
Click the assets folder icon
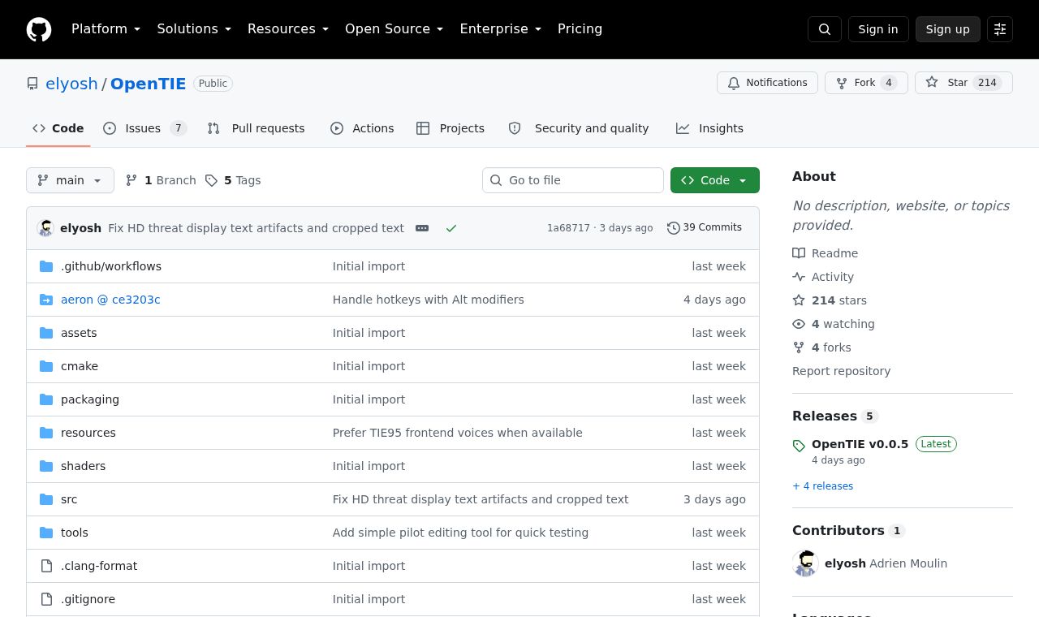(46, 333)
